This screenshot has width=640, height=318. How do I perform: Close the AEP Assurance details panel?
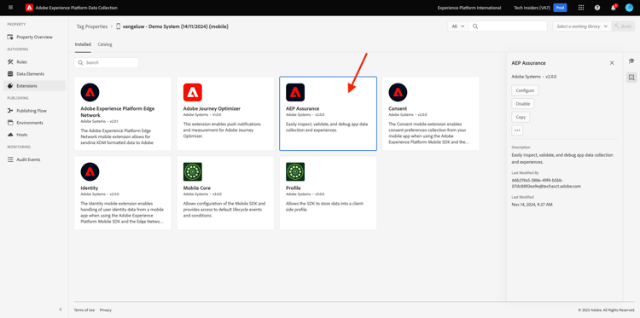pos(612,63)
